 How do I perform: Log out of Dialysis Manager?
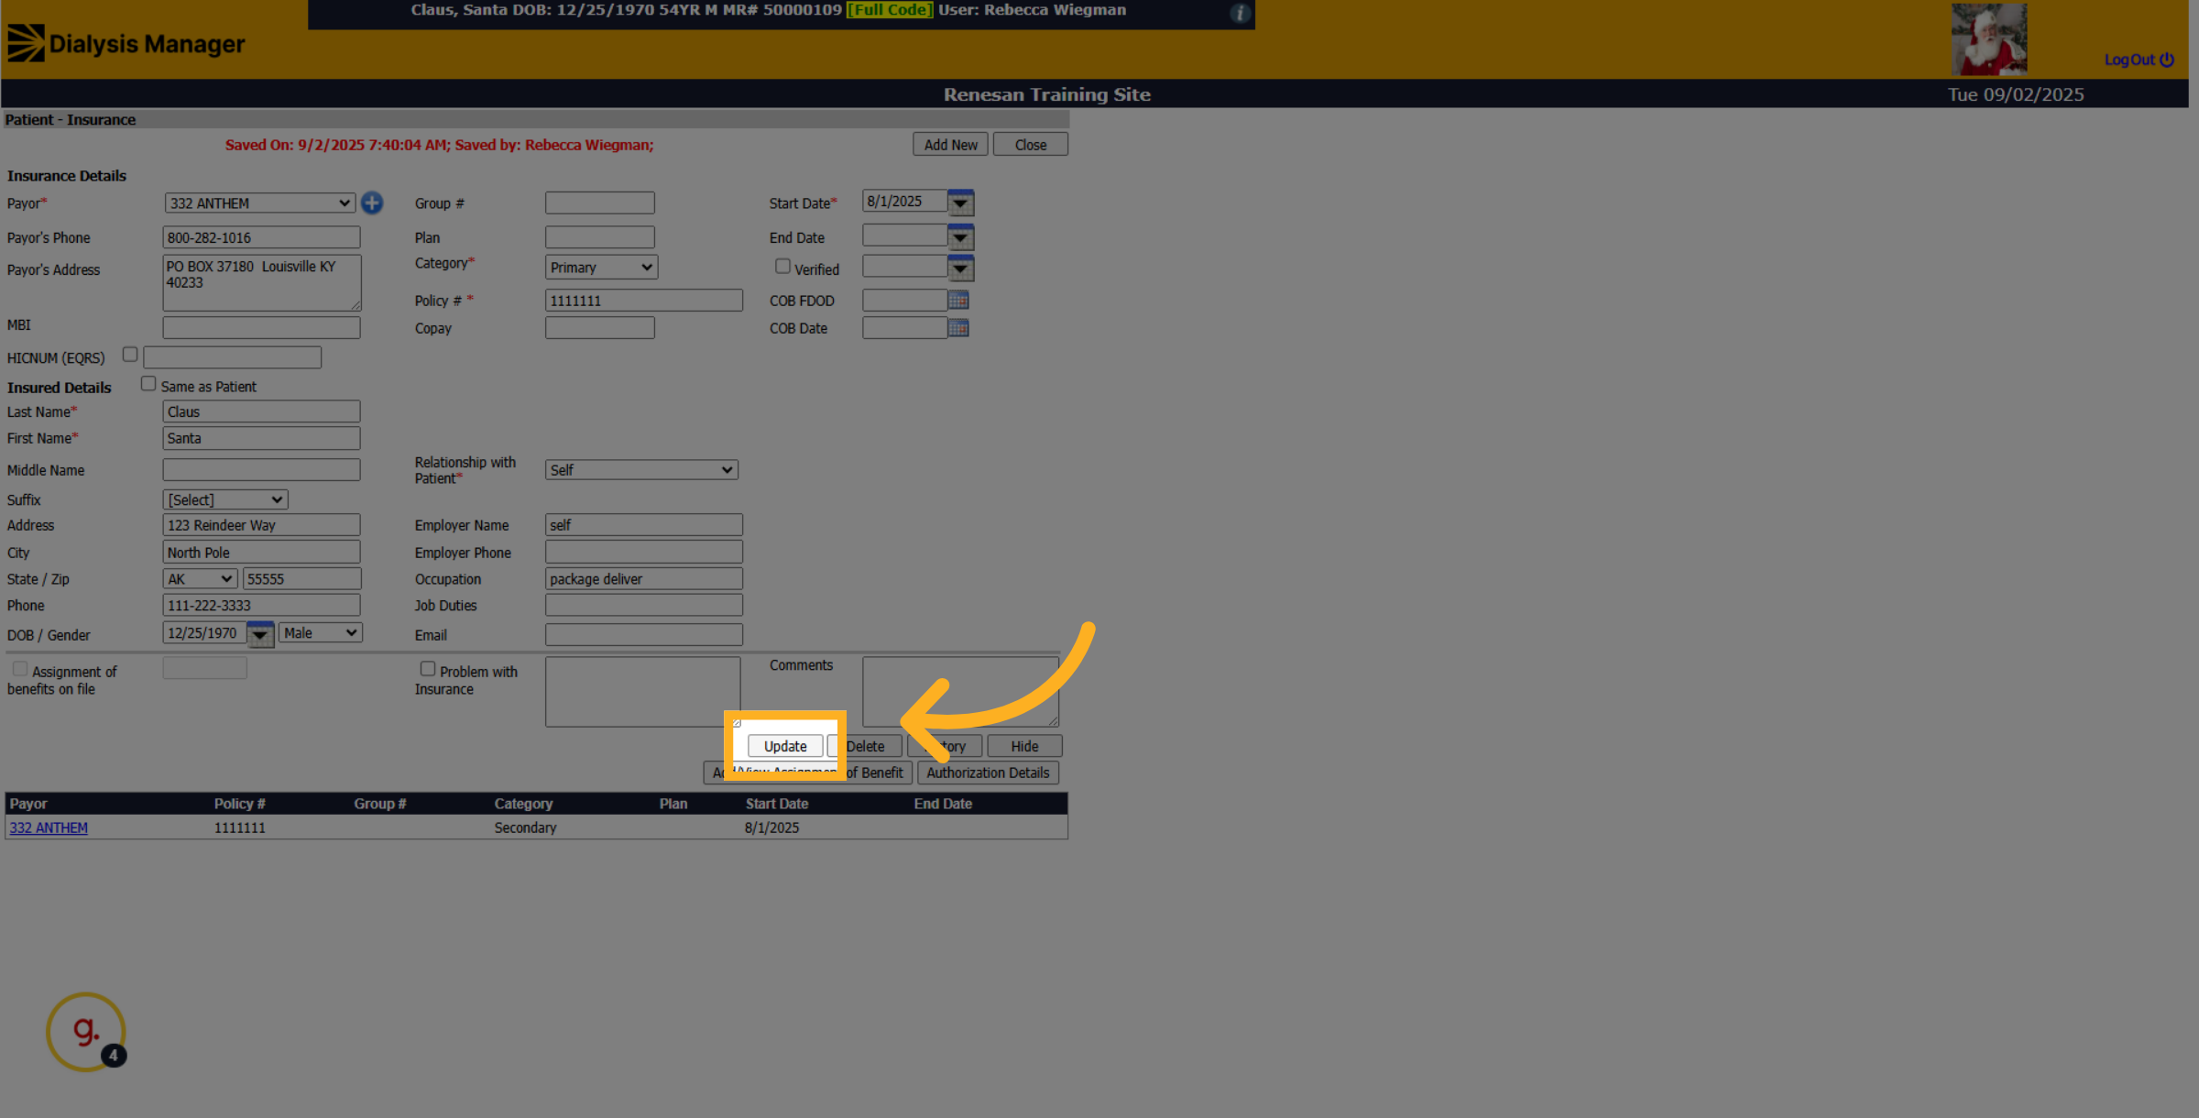pyautogui.click(x=2139, y=60)
